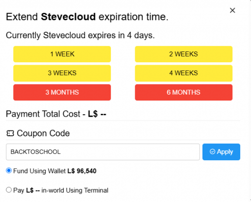Select the Fund Using Wallet radio button
251x202 pixels.
(x=9, y=171)
